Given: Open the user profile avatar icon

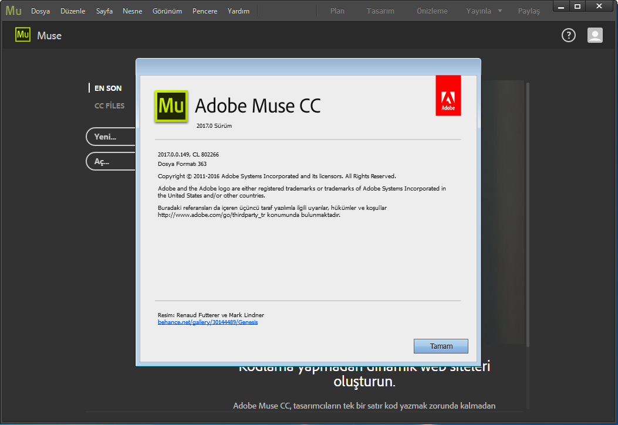Looking at the screenshot, I should point(595,35).
